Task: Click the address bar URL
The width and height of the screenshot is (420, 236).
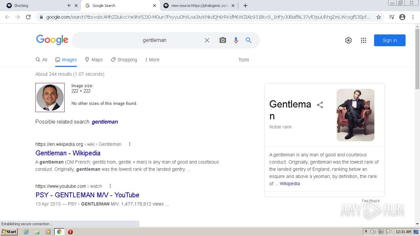Action: [208, 17]
